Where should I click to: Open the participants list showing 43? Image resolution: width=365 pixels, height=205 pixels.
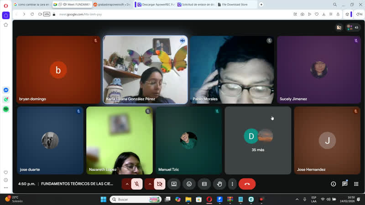[x=353, y=27]
